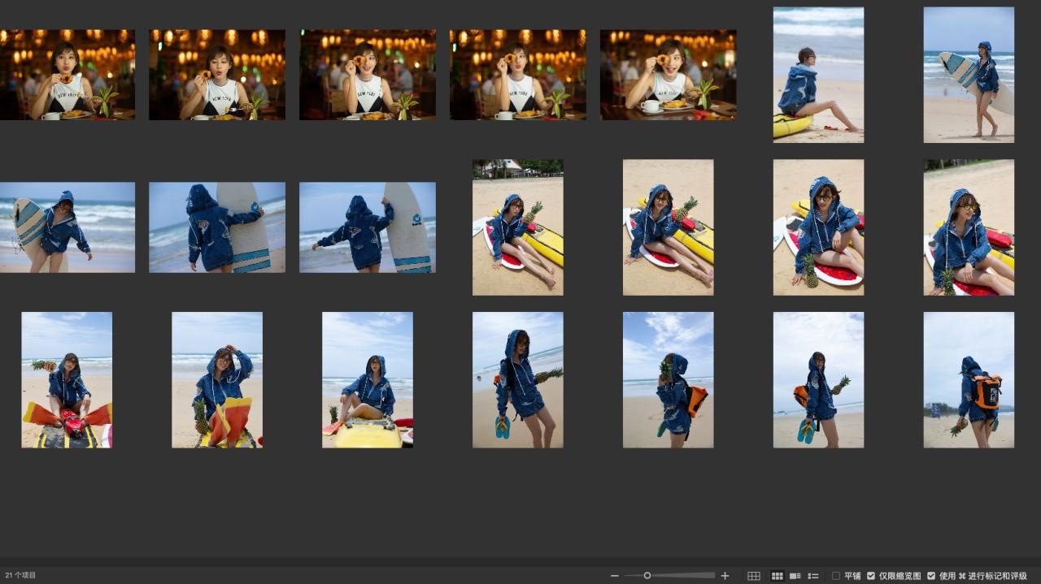The height and width of the screenshot is (584, 1041).
Task: Enable the 平铺 checkbox
Action: (x=836, y=576)
